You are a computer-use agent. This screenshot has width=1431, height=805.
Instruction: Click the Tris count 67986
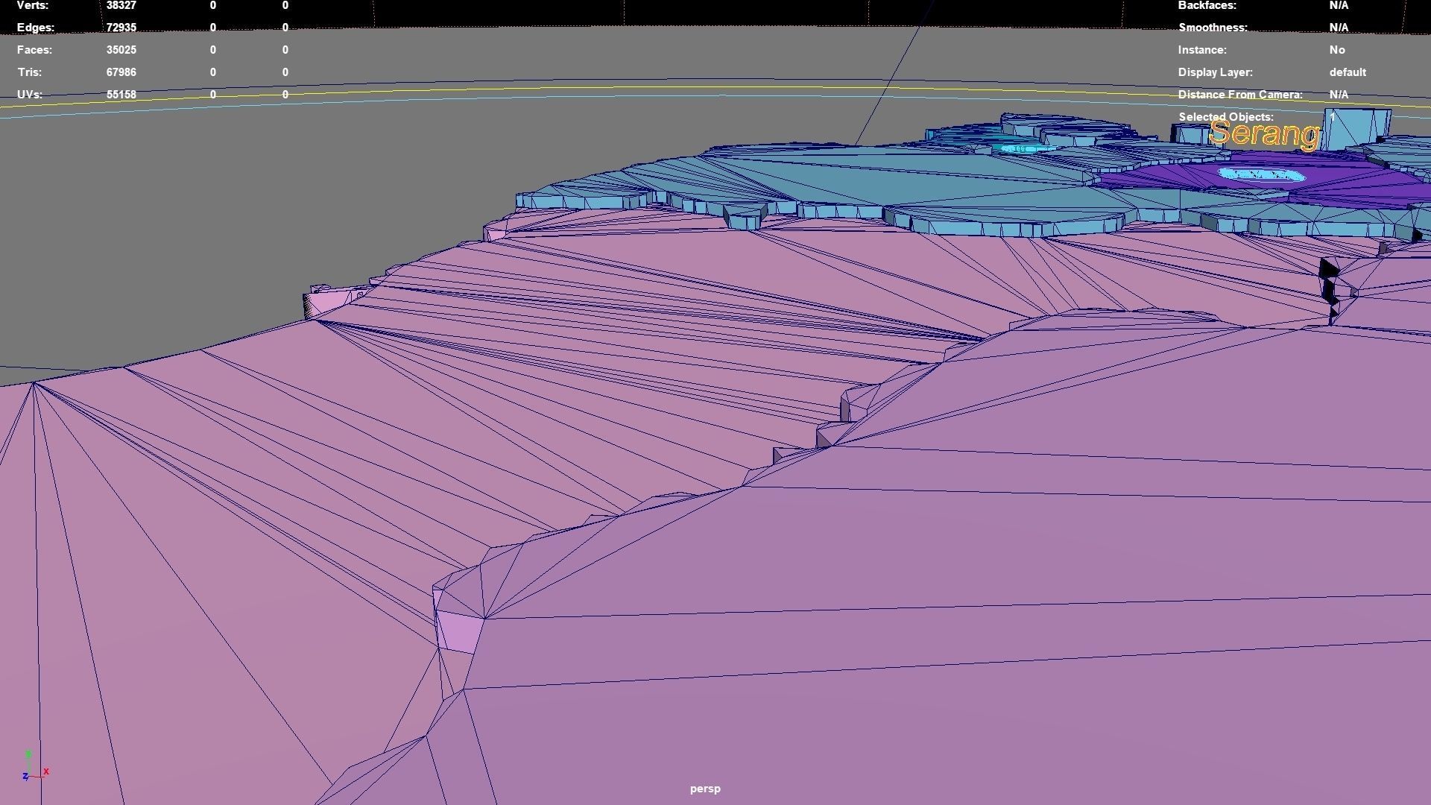coord(121,72)
